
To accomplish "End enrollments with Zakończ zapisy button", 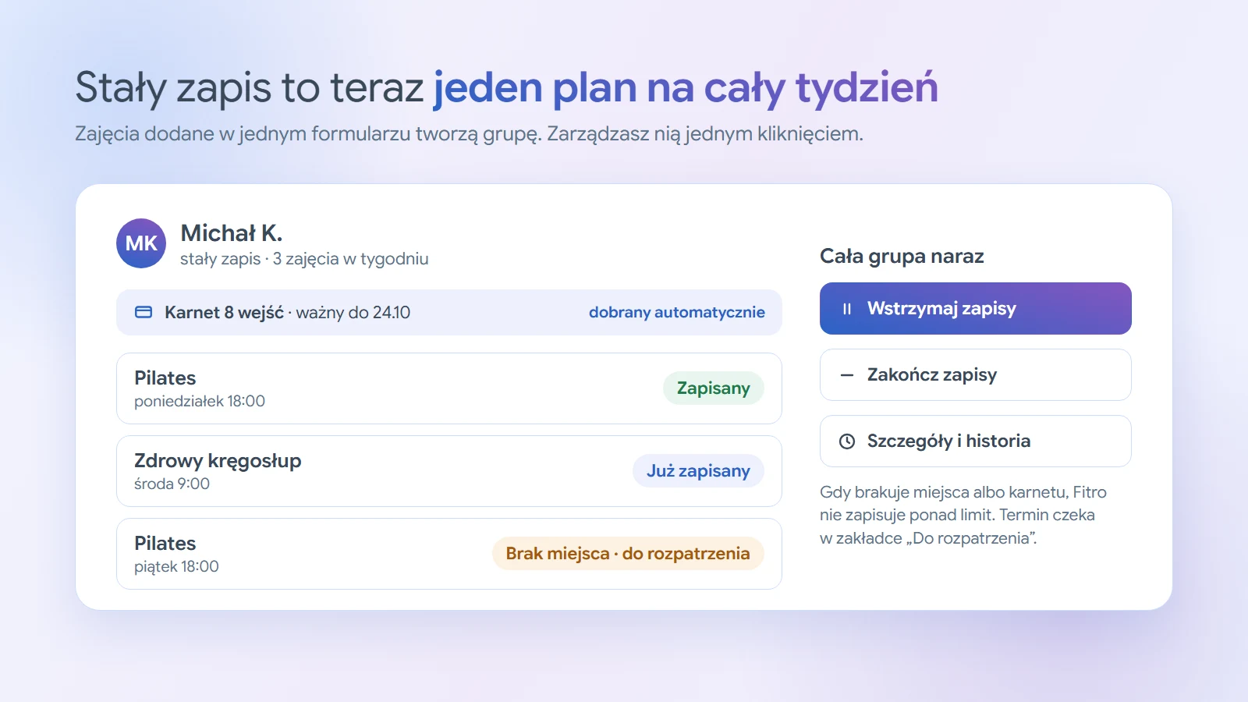I will (x=976, y=375).
